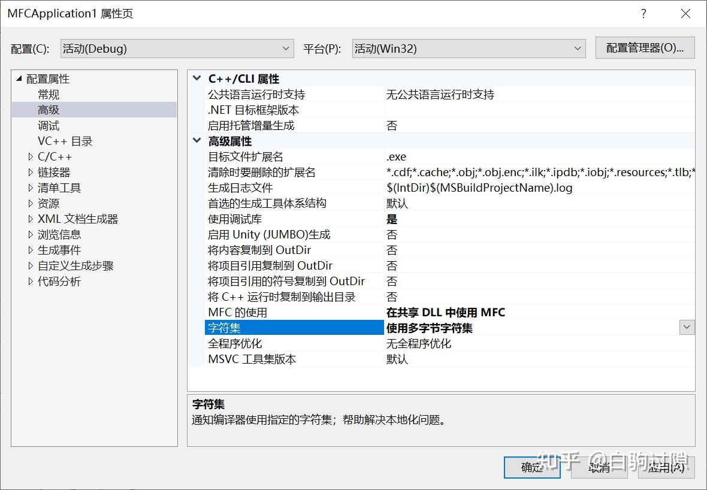This screenshot has width=707, height=490.
Task: Select 高级 in the property tree
Action: pos(49,110)
